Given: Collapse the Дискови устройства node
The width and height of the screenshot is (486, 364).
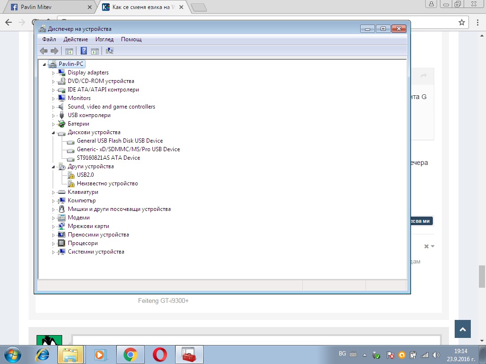Looking at the screenshot, I should tap(53, 133).
